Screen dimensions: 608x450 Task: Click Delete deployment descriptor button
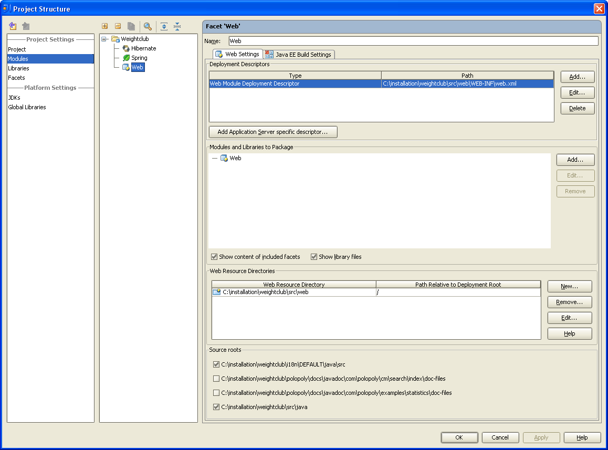click(578, 108)
